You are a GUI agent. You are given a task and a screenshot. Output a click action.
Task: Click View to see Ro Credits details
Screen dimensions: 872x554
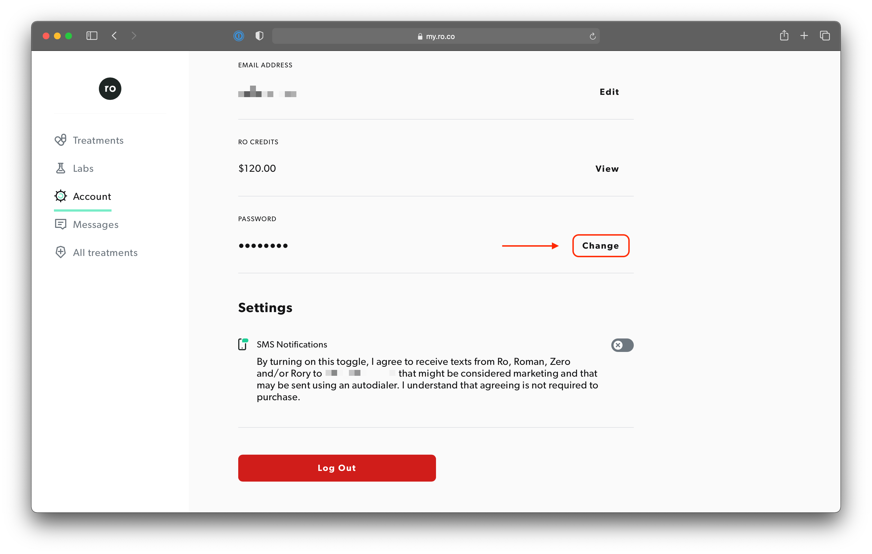607,168
